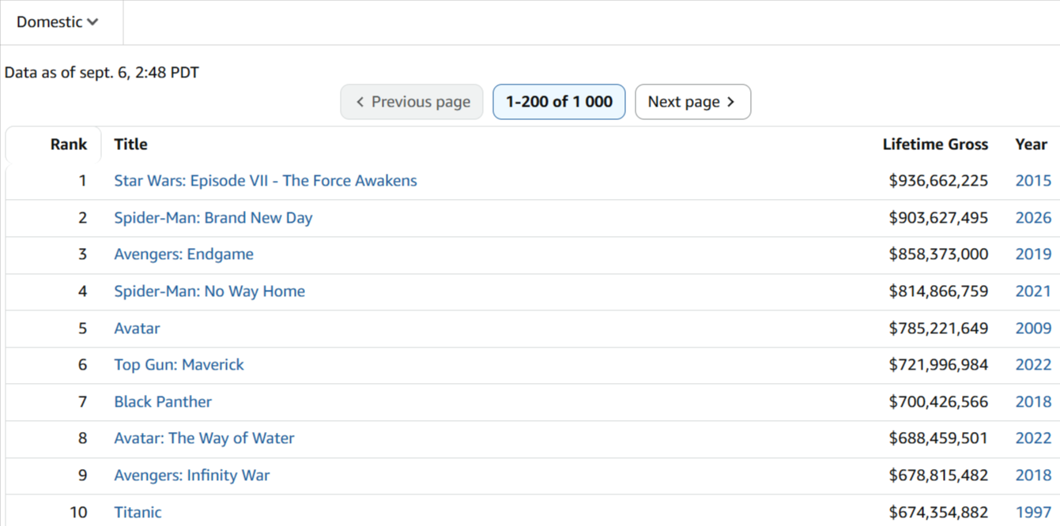Open Avatar: The Way of Water link
Viewport: 1060px width, 526px height.
(x=204, y=438)
